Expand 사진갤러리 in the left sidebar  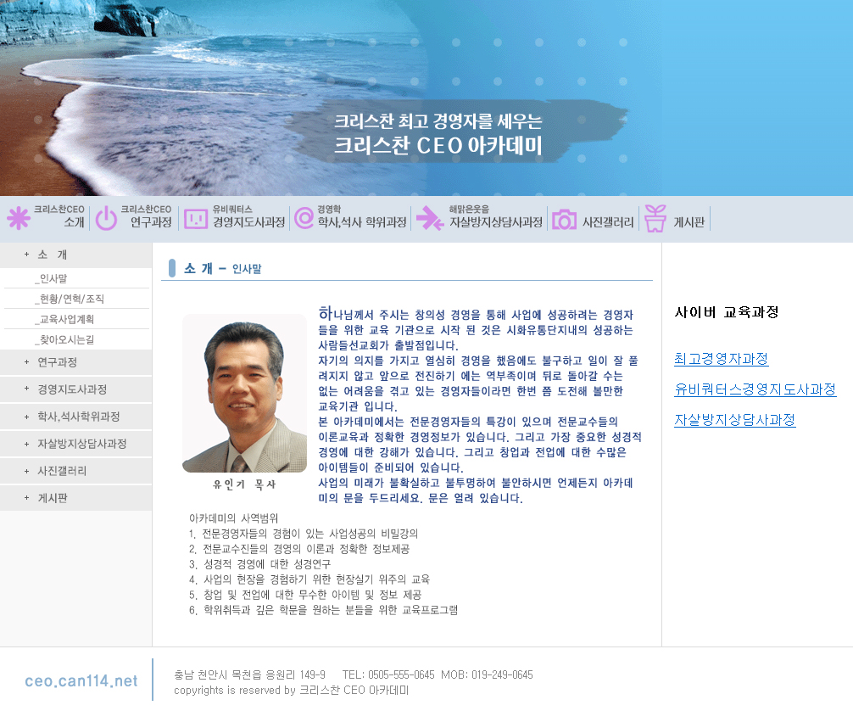click(62, 471)
